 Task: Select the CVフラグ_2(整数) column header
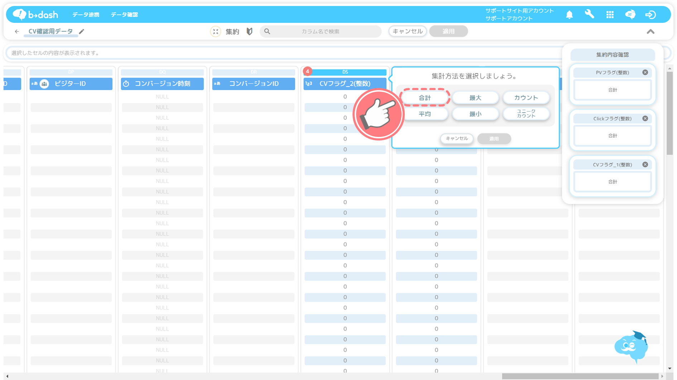pyautogui.click(x=345, y=84)
